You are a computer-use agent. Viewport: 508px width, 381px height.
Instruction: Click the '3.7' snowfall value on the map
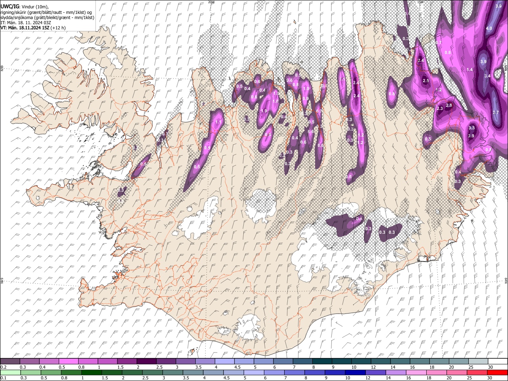495,113
